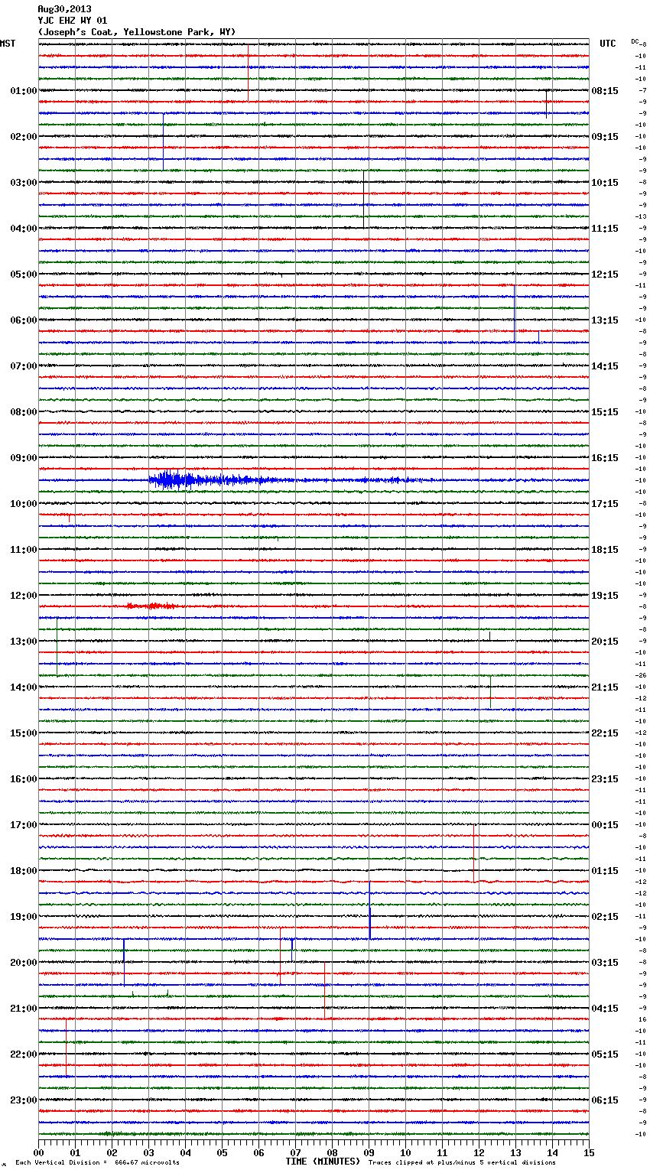This screenshot has height=1173, width=650.
Task: Click the 00:15 UTC time label
Action: pos(605,825)
